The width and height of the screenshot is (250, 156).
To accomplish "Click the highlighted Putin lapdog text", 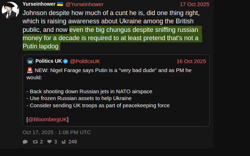I will point(41,46).
